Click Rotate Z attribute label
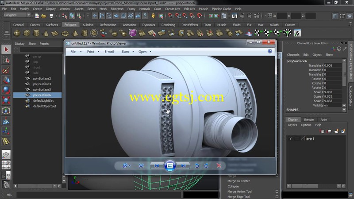Image resolution: width=354 pixels, height=199 pixels. click(x=317, y=88)
